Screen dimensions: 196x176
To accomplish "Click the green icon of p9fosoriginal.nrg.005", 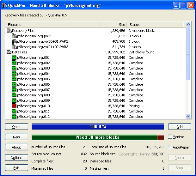I will [14, 79].
